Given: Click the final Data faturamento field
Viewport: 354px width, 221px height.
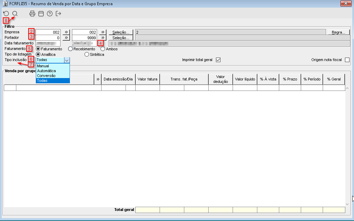Looking at the screenshot, I should pyautogui.click(x=85, y=43).
